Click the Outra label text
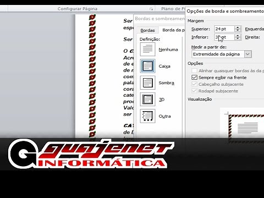The image size is (264, 198). [164, 116]
